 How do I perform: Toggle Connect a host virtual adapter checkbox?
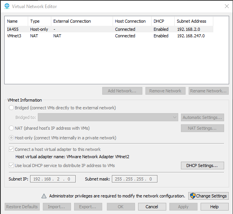point(11,149)
